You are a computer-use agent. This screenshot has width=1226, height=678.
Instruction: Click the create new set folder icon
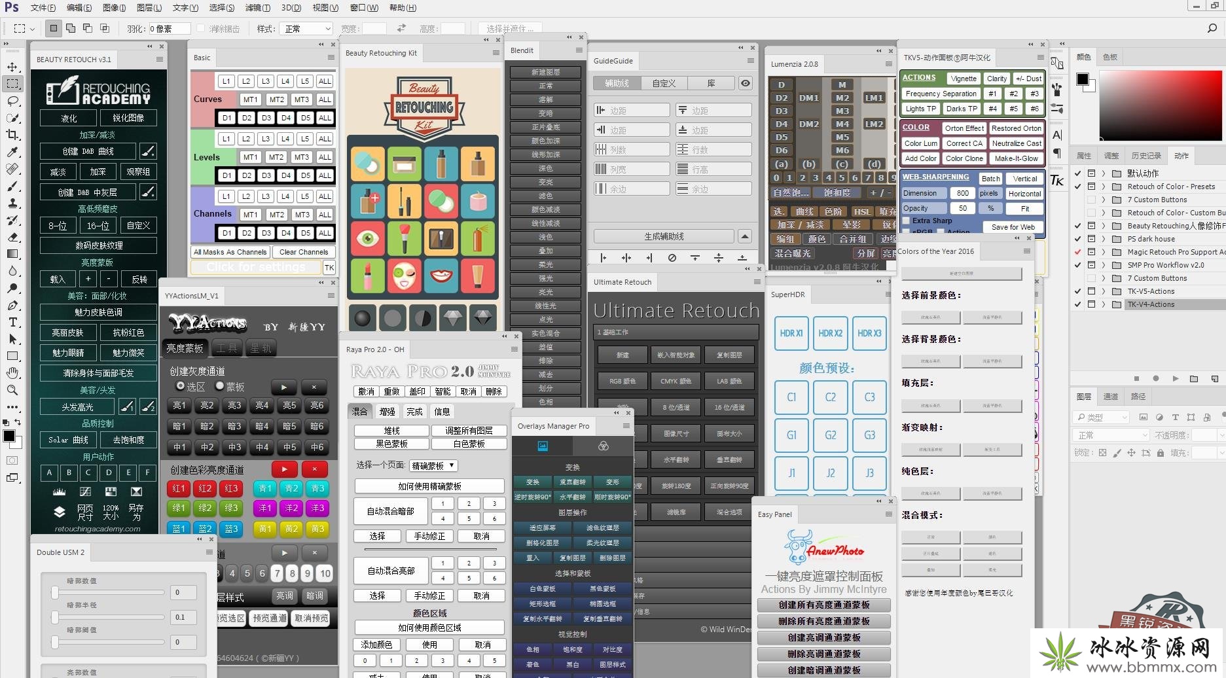pyautogui.click(x=1194, y=378)
